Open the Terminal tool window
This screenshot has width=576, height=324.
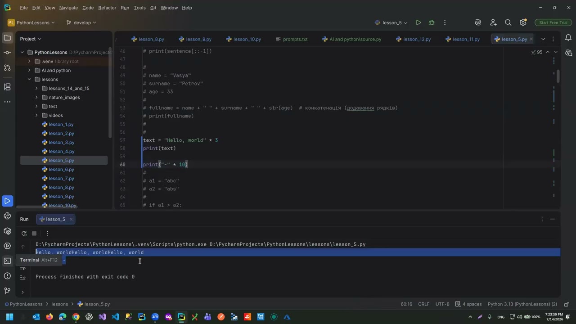[7, 261]
